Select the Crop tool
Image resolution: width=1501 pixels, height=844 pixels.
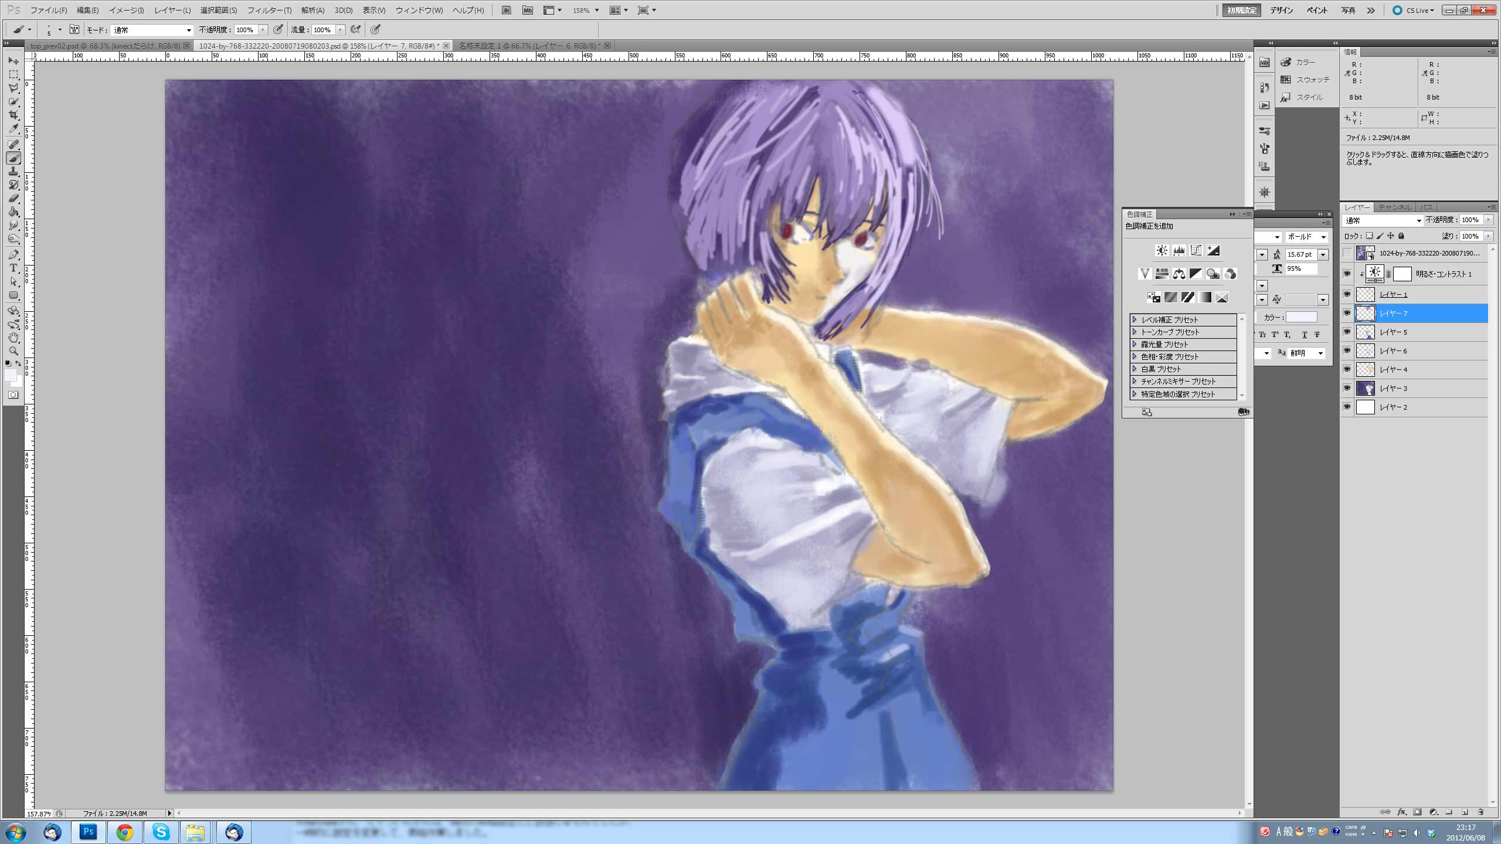(13, 115)
